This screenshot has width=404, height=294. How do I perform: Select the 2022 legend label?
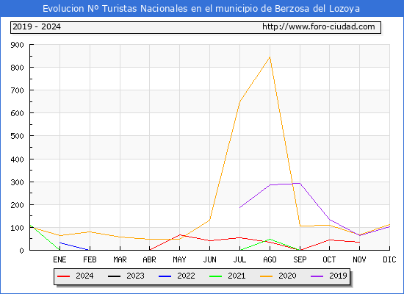pos(186,276)
